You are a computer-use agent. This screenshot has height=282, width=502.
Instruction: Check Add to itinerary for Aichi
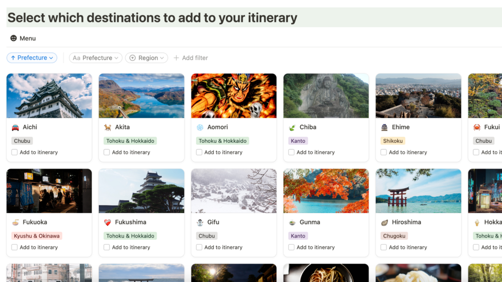(14, 152)
